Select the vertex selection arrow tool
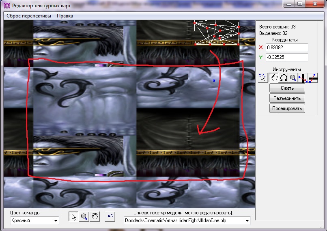This screenshot has height=231, width=327. click(263, 78)
